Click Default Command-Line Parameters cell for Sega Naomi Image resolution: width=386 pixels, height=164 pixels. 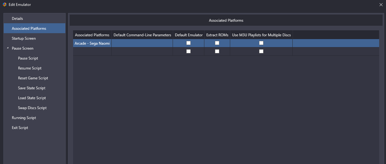point(142,43)
